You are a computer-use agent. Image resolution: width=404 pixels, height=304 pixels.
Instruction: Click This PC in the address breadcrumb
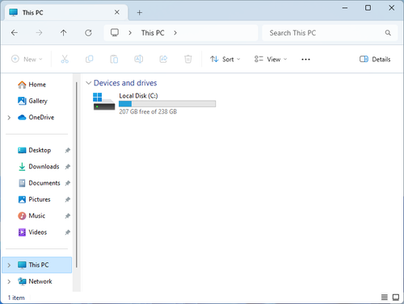[x=153, y=33]
